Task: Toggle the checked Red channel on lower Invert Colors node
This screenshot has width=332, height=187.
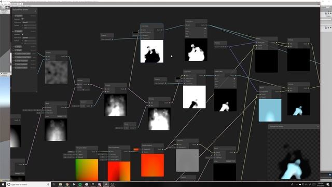Action: pyautogui.click(x=234, y=79)
